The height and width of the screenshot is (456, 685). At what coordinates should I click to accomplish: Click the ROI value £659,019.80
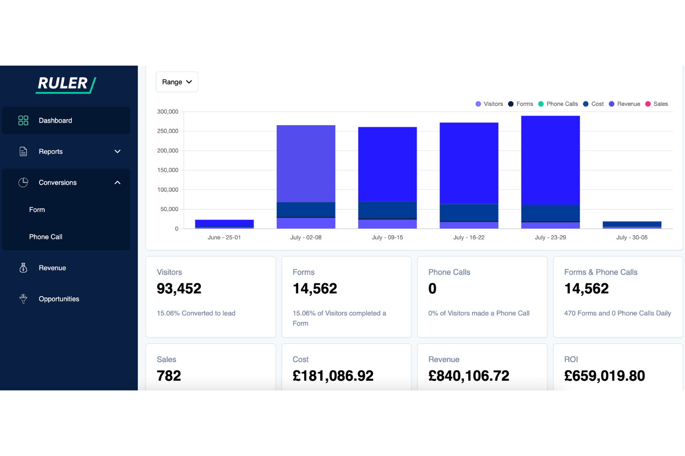click(x=604, y=376)
